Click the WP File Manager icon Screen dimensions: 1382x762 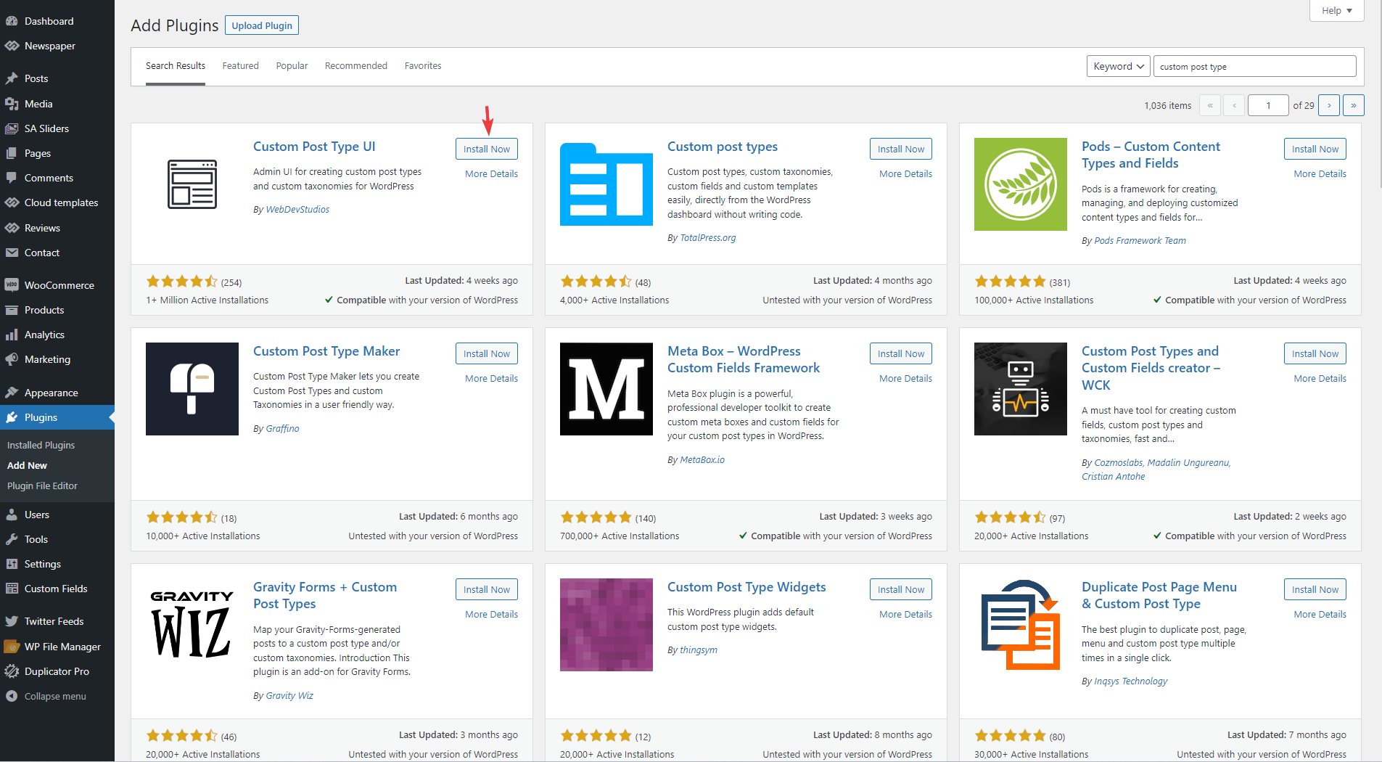click(x=12, y=647)
